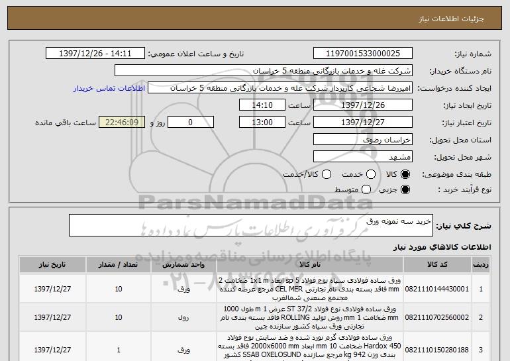
Task: Click the ST 37/2 ROLLING product name cell
Action: coord(310,317)
